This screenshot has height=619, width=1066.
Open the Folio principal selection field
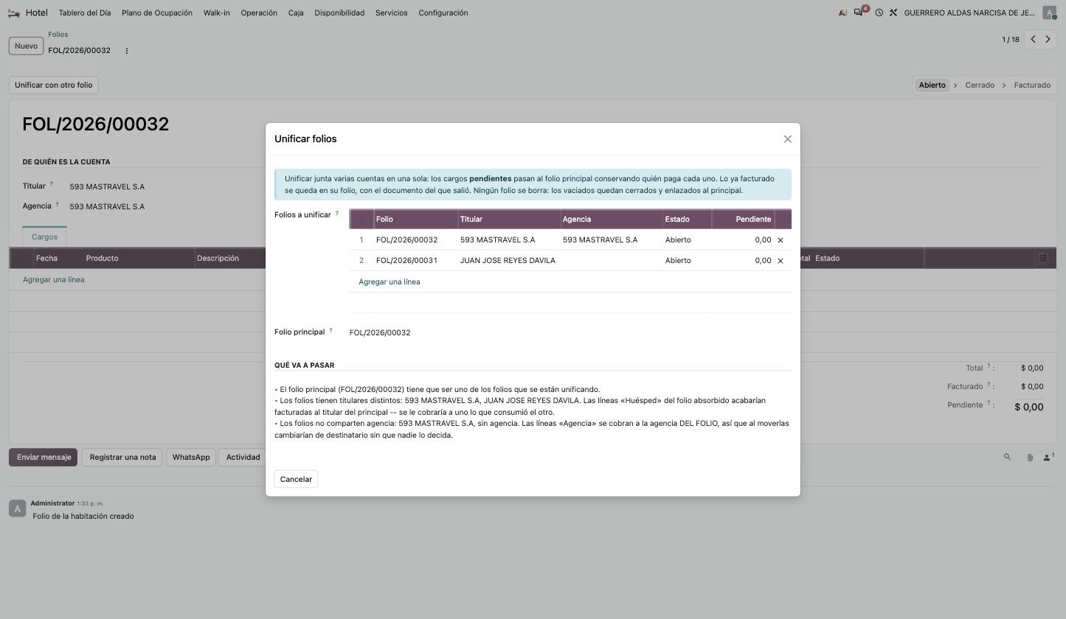pos(570,332)
